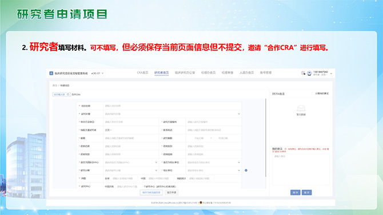Image resolution: width=383 pixels, height=215 pixels.
Task: Click the blue system logo icon
Action: [51, 73]
